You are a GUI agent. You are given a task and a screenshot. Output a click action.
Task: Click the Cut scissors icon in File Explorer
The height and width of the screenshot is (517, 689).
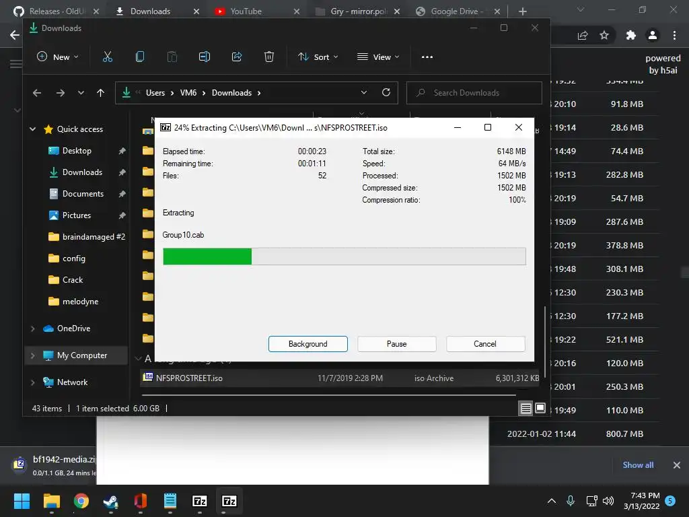107,57
